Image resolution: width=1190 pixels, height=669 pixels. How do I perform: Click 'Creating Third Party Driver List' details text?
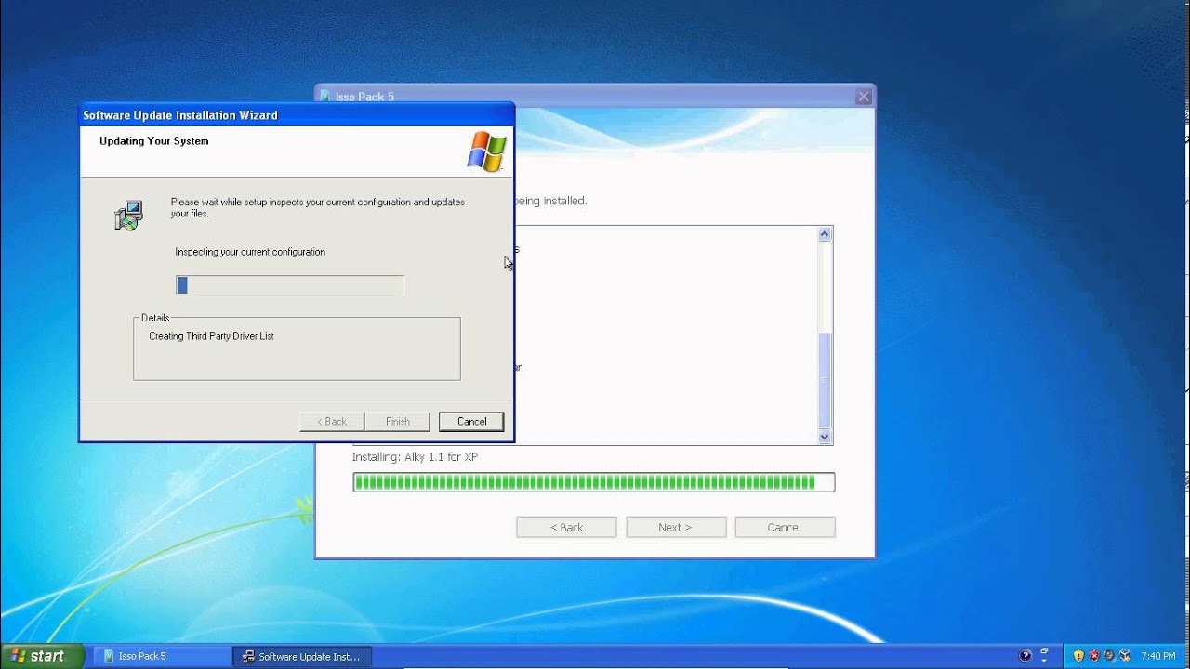tap(211, 336)
